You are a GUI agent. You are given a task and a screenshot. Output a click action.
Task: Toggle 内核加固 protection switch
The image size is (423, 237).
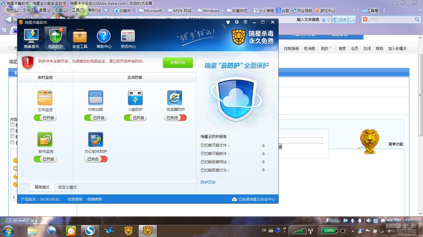tap(96, 118)
